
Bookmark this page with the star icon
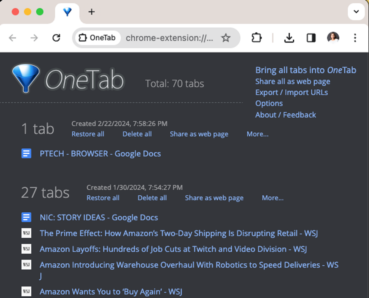[226, 38]
